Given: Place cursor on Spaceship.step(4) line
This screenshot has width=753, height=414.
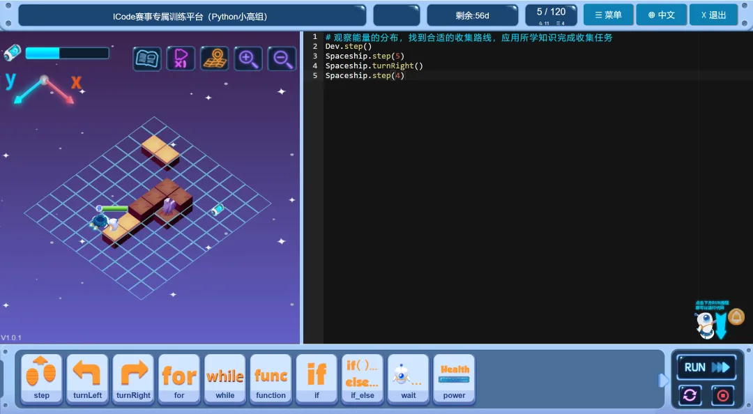Looking at the screenshot, I should click(x=365, y=75).
